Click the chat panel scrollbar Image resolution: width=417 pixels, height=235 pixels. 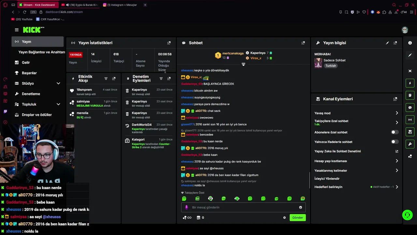[x=309, y=180]
